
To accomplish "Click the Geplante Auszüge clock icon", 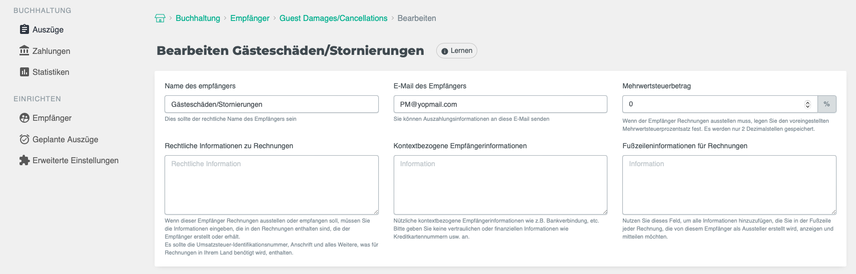I will tap(24, 139).
